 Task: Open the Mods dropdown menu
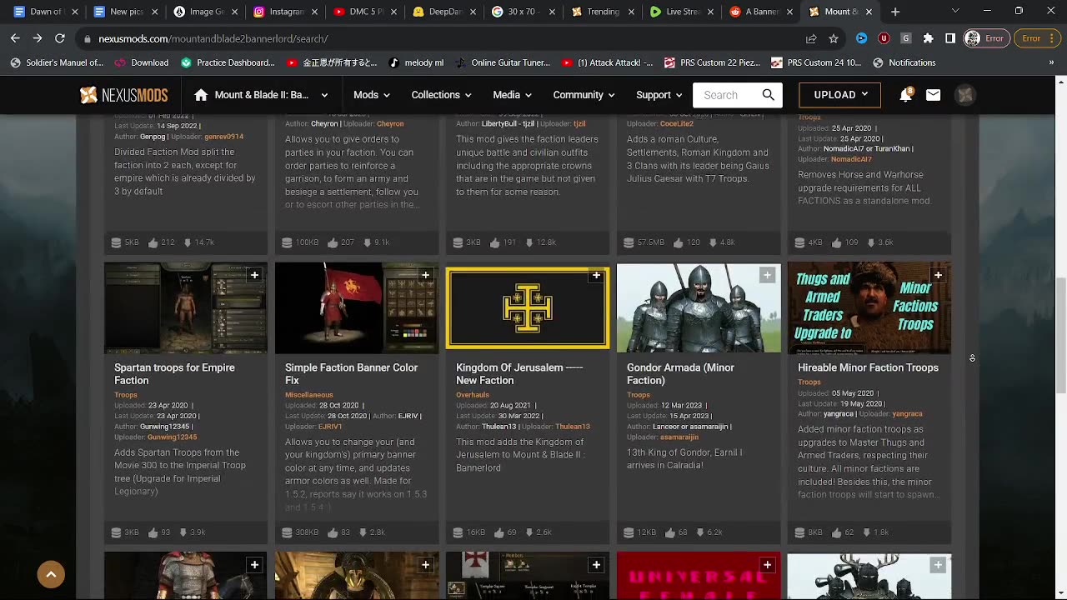coord(372,95)
